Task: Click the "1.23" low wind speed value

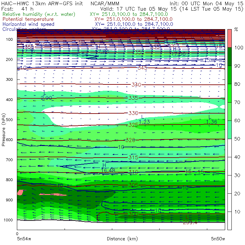Action: pos(144,122)
